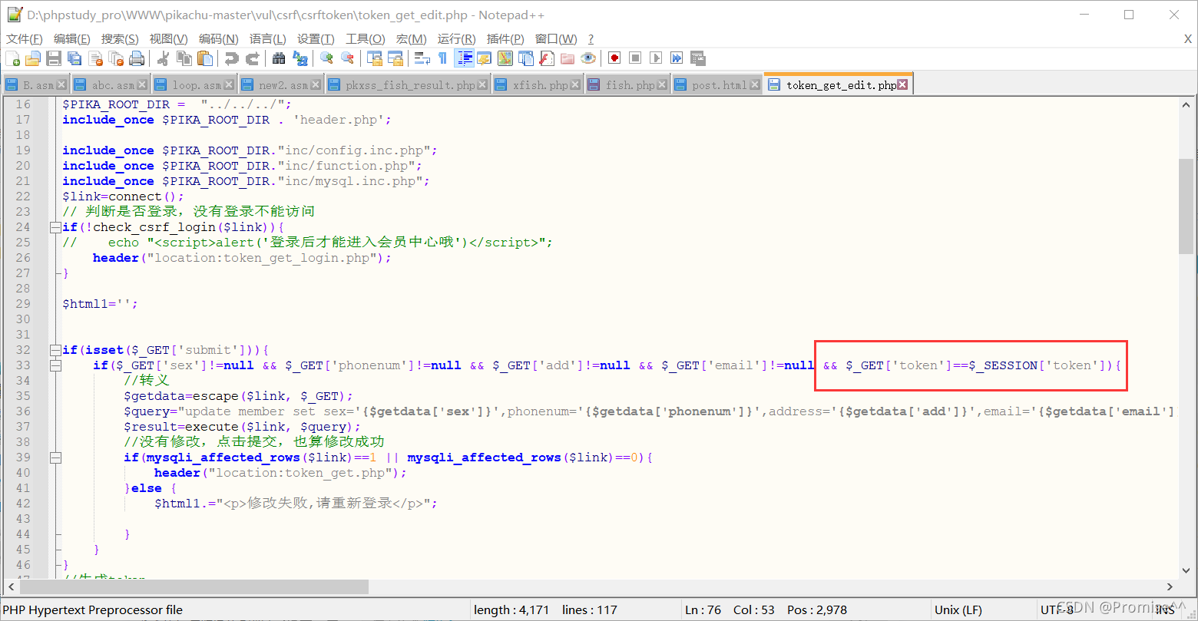Image resolution: width=1198 pixels, height=621 pixels.
Task: Switch to pkxss_fish_result.php tab
Action: click(408, 85)
